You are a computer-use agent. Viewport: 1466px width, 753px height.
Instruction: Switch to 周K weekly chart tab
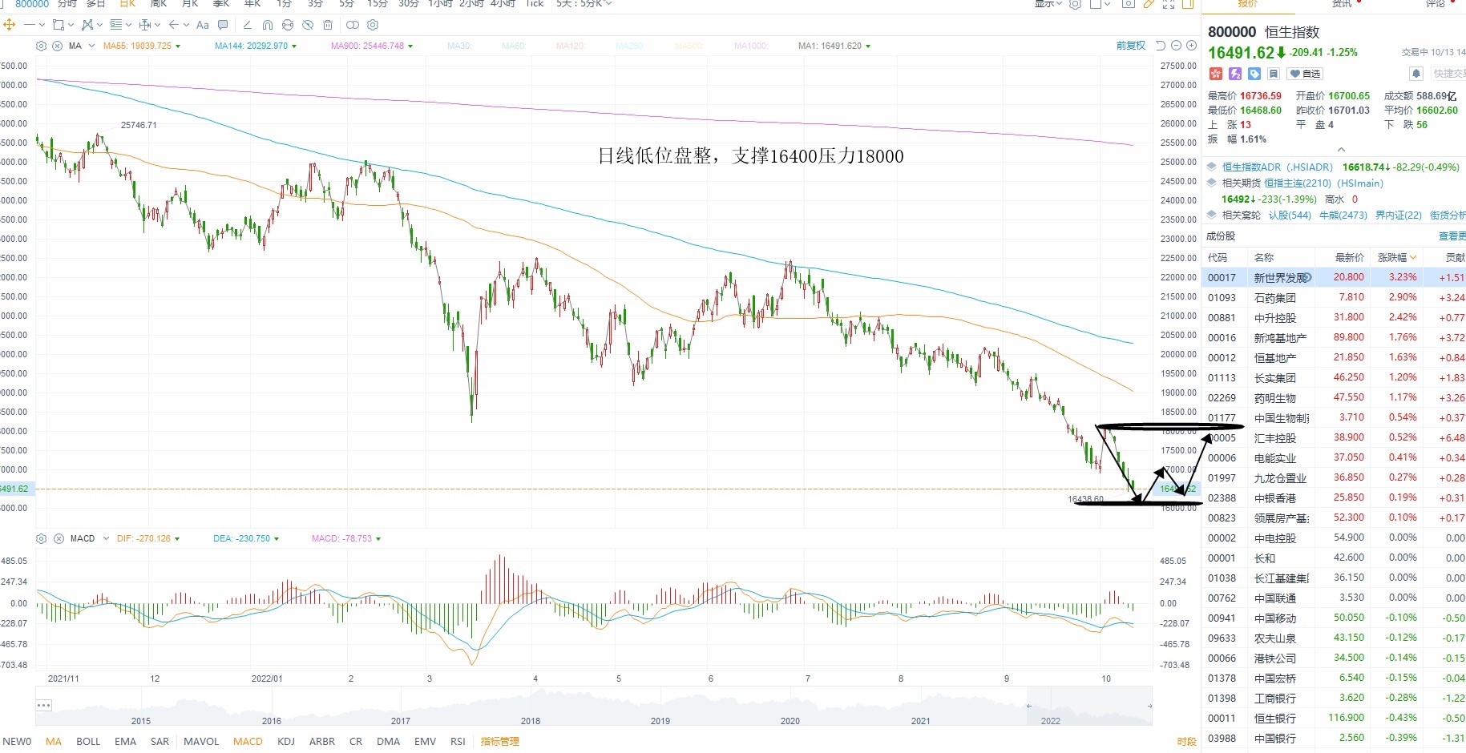(x=158, y=4)
